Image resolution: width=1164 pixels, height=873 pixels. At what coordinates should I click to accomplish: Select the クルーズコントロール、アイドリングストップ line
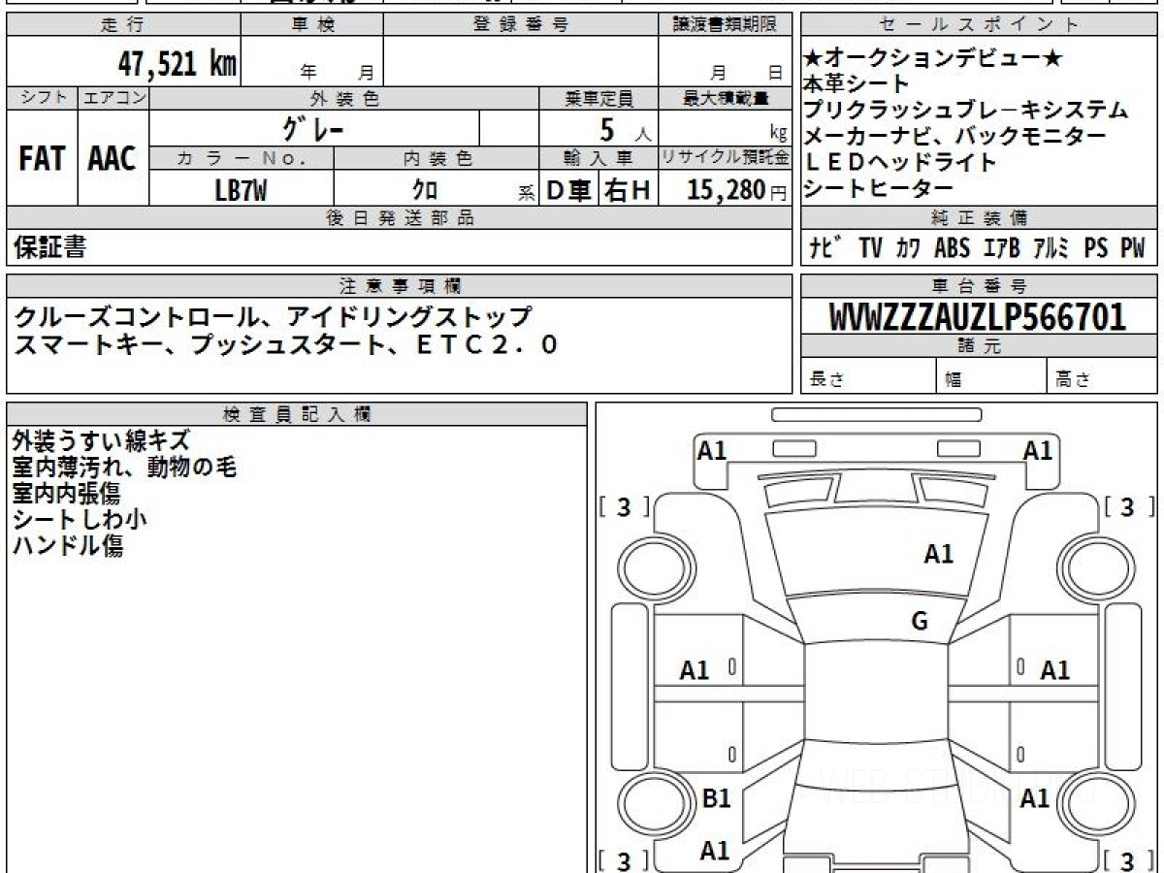273,317
